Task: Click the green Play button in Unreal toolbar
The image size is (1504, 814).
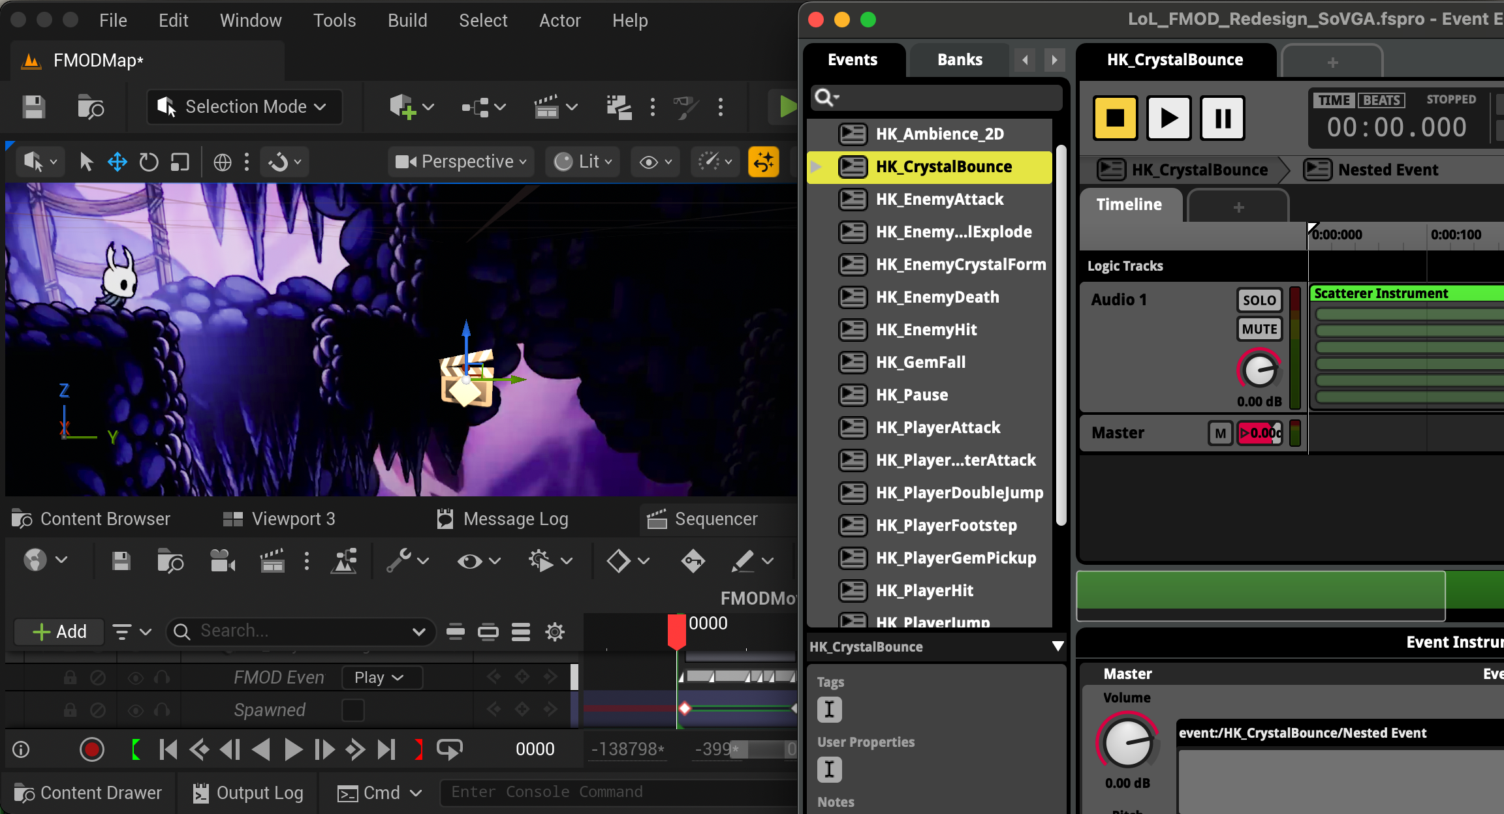Action: (787, 107)
